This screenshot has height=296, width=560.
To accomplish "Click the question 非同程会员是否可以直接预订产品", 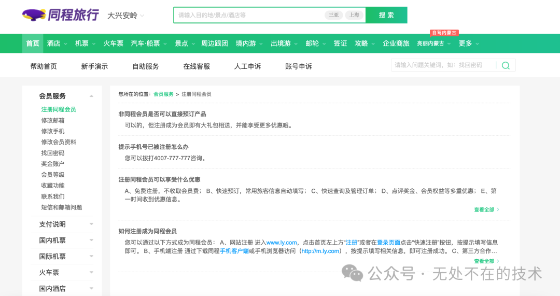I will point(162,114).
